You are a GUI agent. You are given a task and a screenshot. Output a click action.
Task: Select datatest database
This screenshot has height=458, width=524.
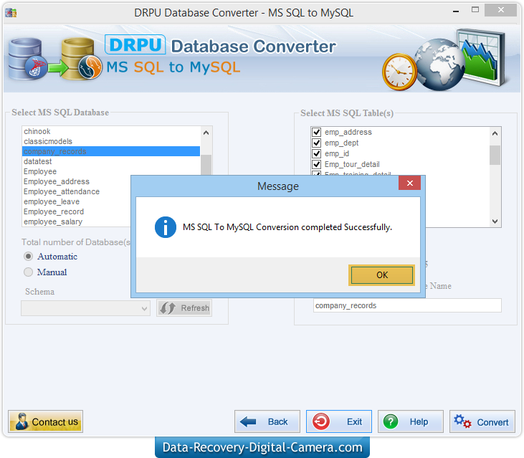tap(111, 161)
